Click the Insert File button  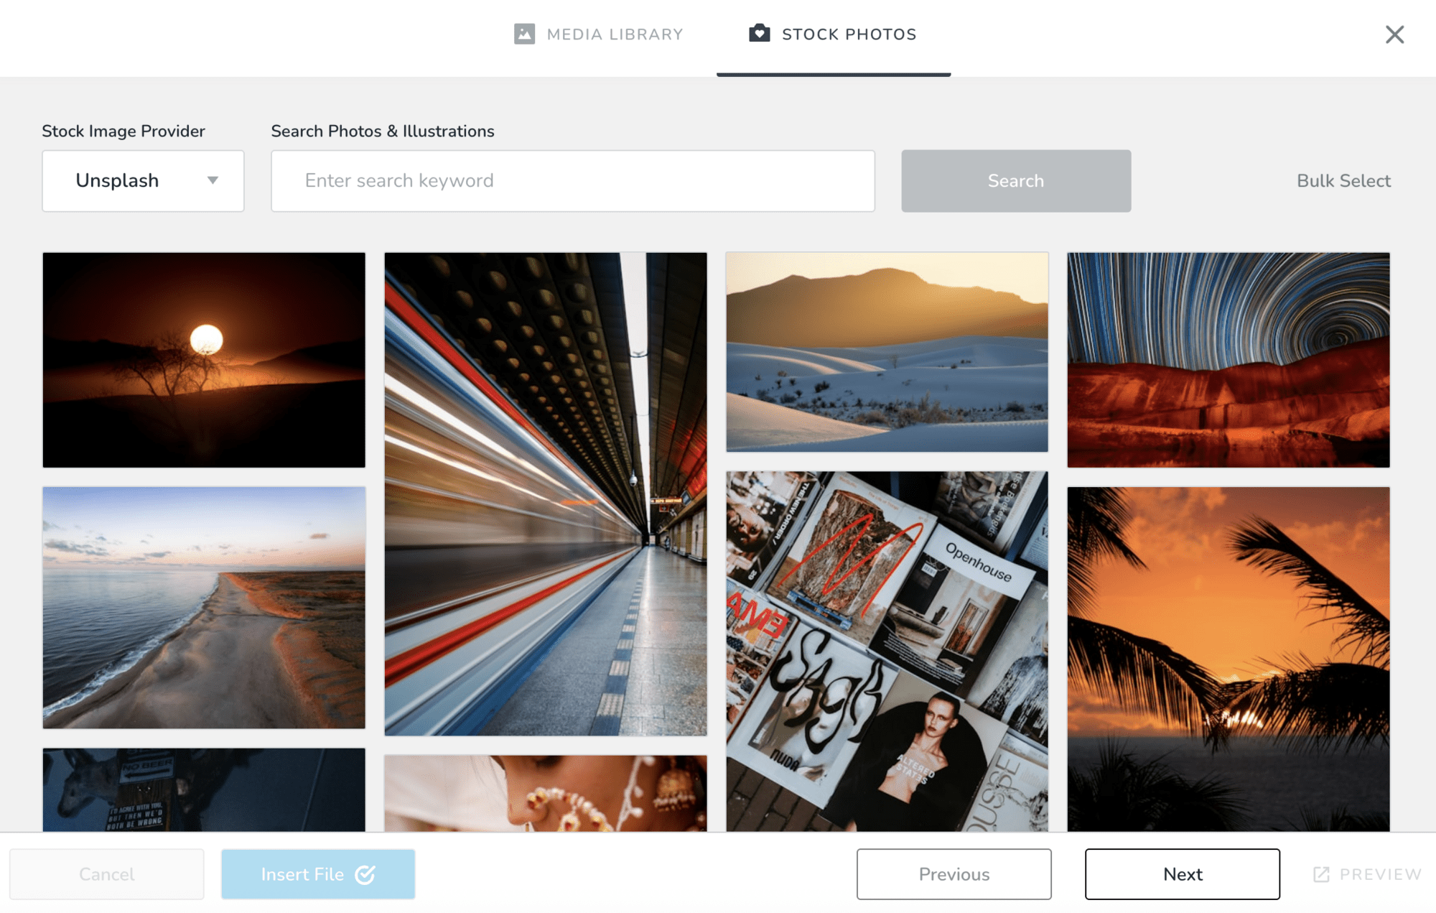[318, 874]
